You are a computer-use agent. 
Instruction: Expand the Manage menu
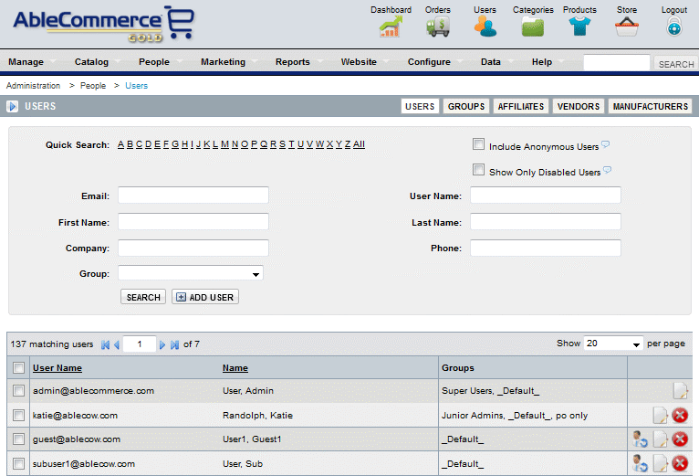pyautogui.click(x=26, y=61)
